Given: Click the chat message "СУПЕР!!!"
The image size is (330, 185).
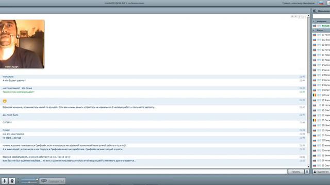Looking at the screenshot, I should (x=7, y=122).
